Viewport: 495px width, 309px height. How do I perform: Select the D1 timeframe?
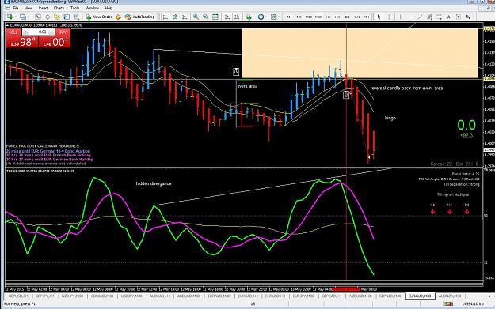pyautogui.click(x=347, y=17)
